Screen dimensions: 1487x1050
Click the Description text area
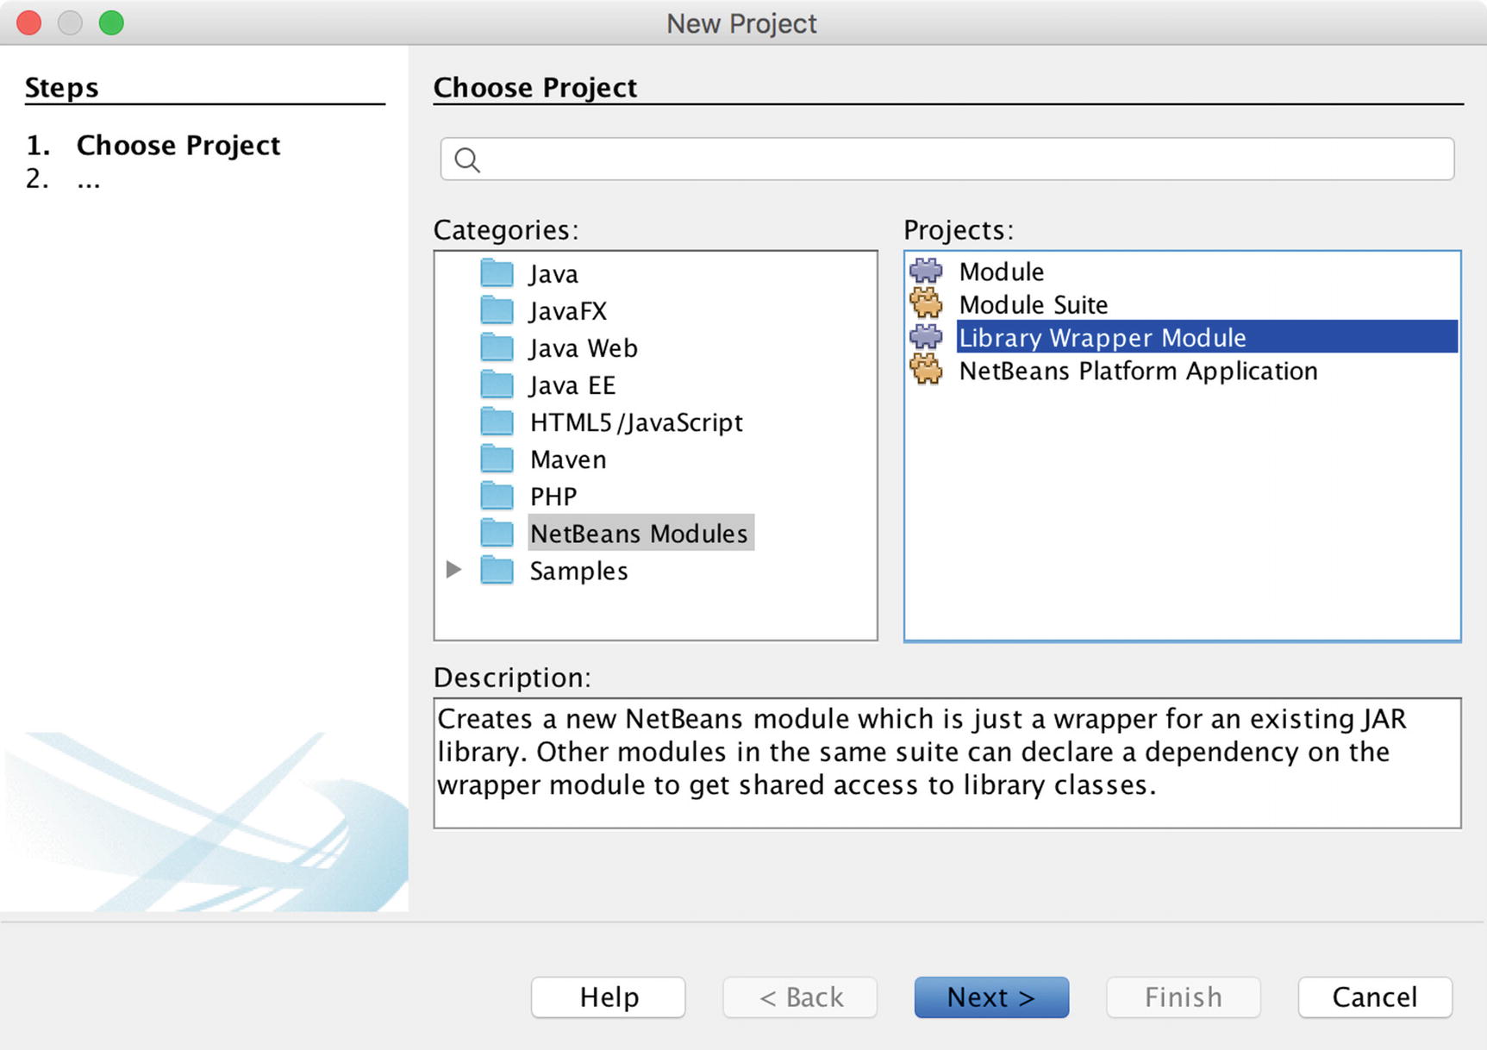tap(947, 763)
